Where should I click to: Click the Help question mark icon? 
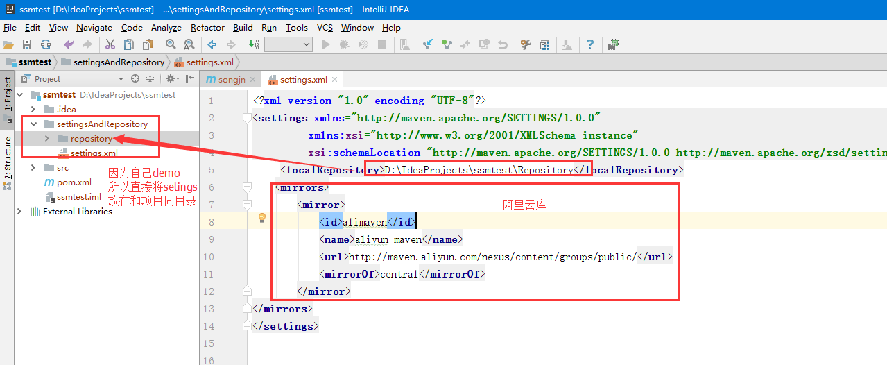tap(590, 44)
